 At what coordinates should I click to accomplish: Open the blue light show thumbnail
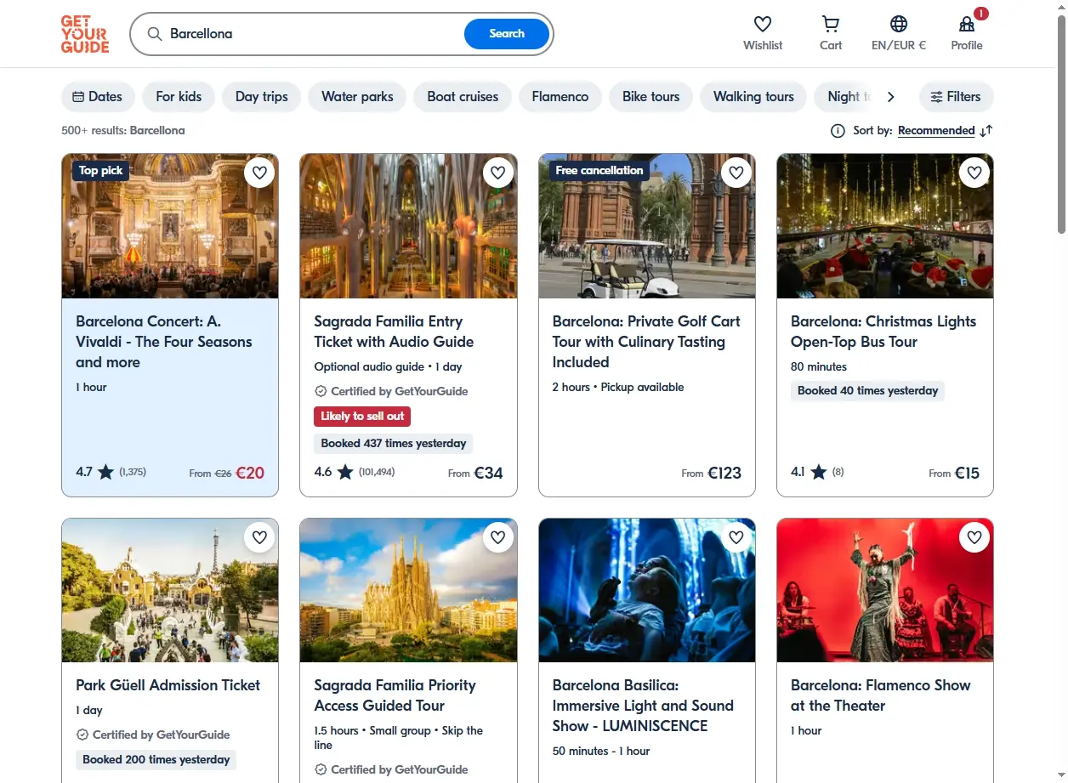(x=647, y=591)
